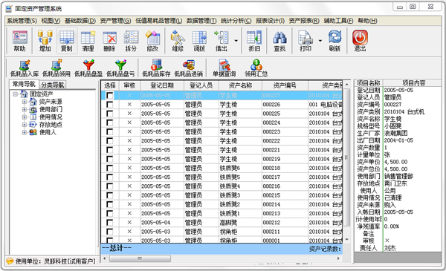Expand the 使用情况 tree node
Viewport: 446px width, 271px height.
pos(25,117)
